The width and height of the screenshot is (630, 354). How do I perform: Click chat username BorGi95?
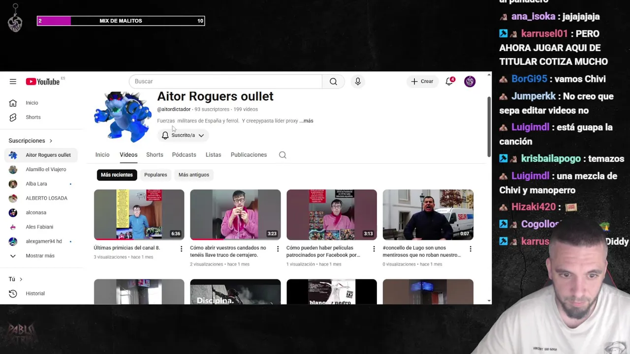coord(529,79)
